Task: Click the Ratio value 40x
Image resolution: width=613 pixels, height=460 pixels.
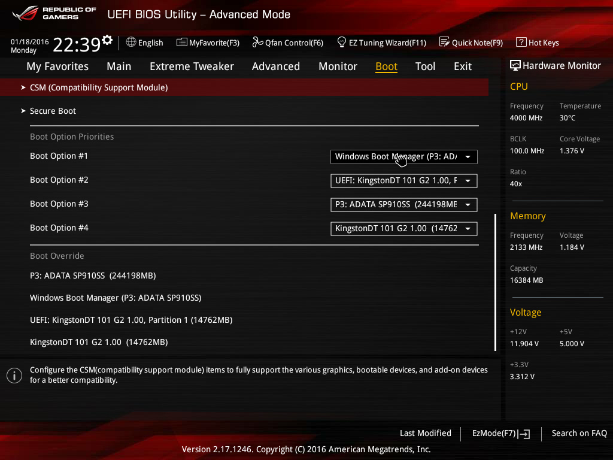Action: coord(516,184)
